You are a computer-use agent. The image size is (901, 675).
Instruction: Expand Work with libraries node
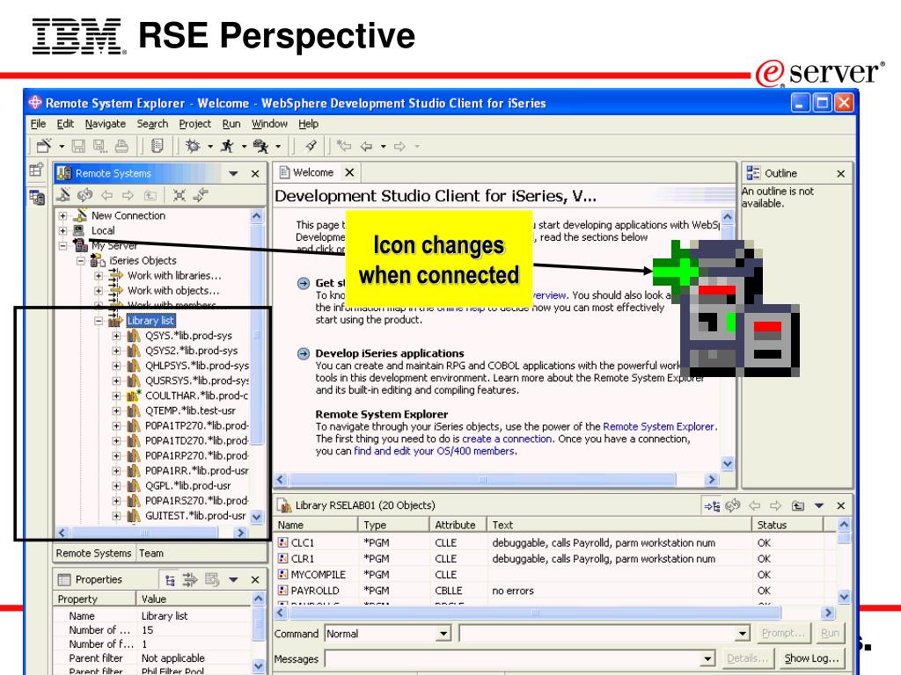99,275
